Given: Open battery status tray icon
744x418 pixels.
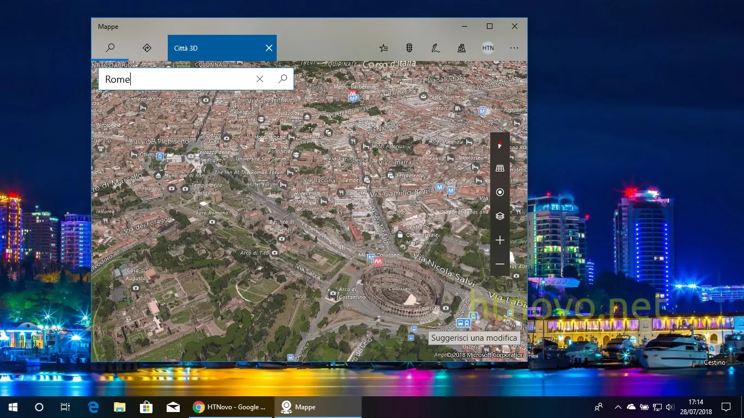Looking at the screenshot, I should (x=644, y=407).
